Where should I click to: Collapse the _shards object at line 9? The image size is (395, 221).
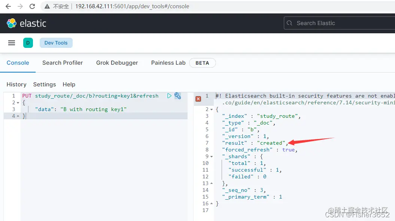tap(212, 157)
